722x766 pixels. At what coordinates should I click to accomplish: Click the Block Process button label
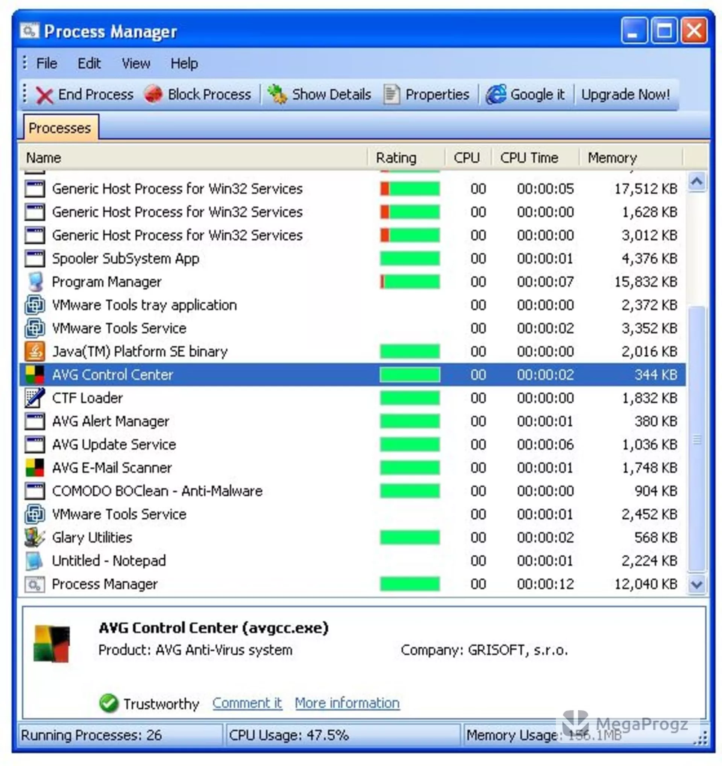pyautogui.click(x=209, y=94)
